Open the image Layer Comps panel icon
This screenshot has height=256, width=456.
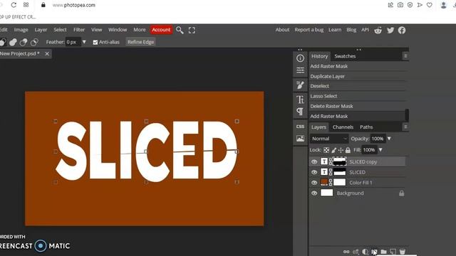[x=300, y=139]
